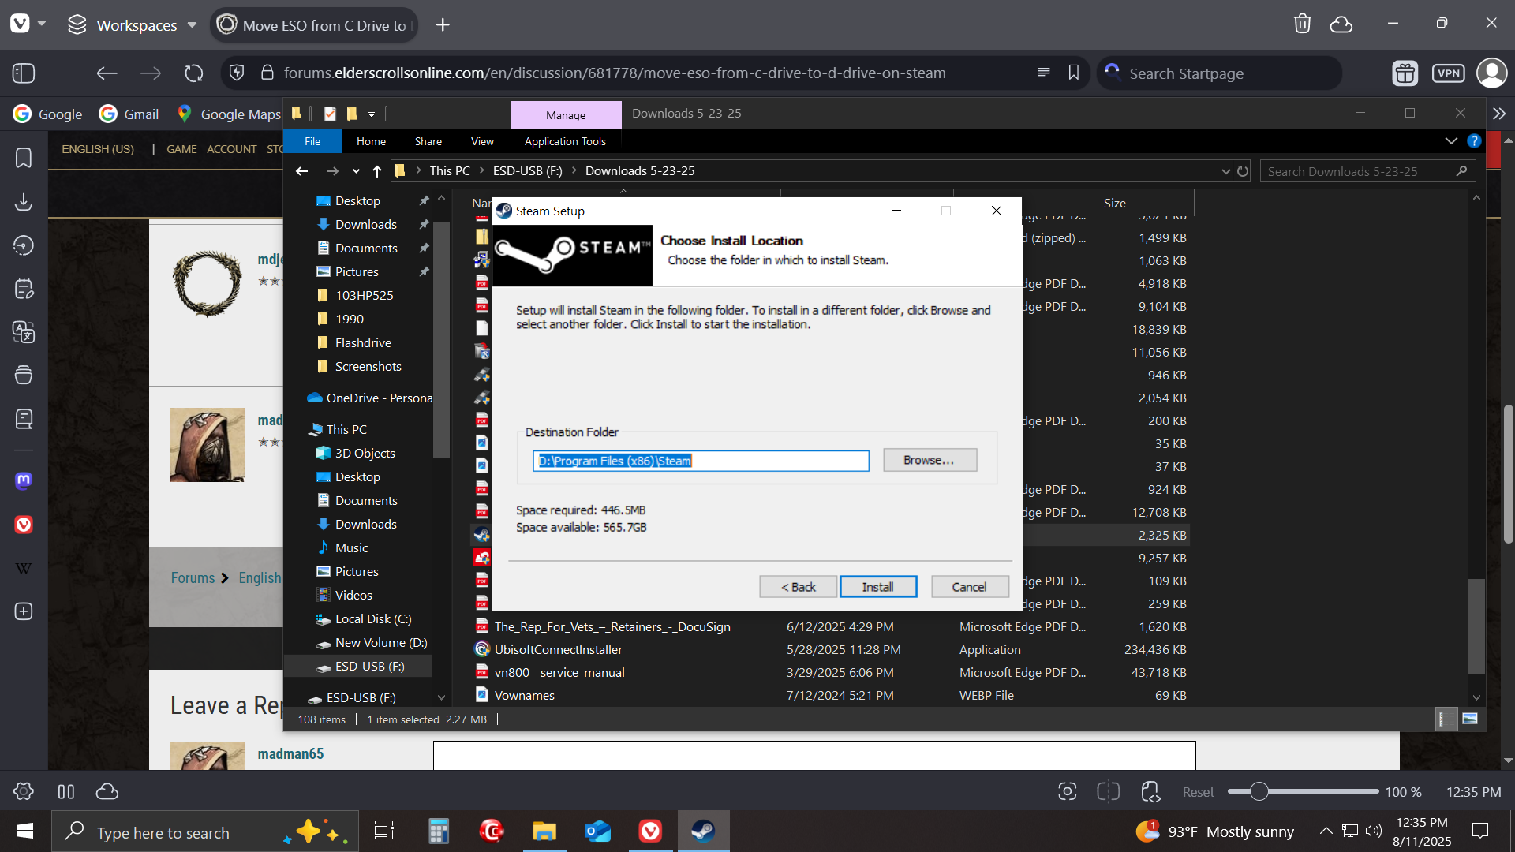
Task: Show more bookmarks bar items chevron
Action: point(1499,114)
